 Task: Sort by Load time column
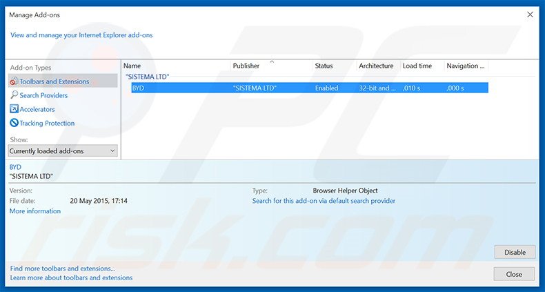coord(417,66)
